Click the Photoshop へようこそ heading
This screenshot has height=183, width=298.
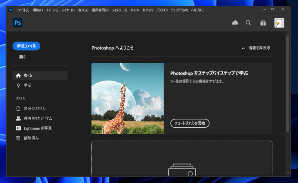click(112, 48)
